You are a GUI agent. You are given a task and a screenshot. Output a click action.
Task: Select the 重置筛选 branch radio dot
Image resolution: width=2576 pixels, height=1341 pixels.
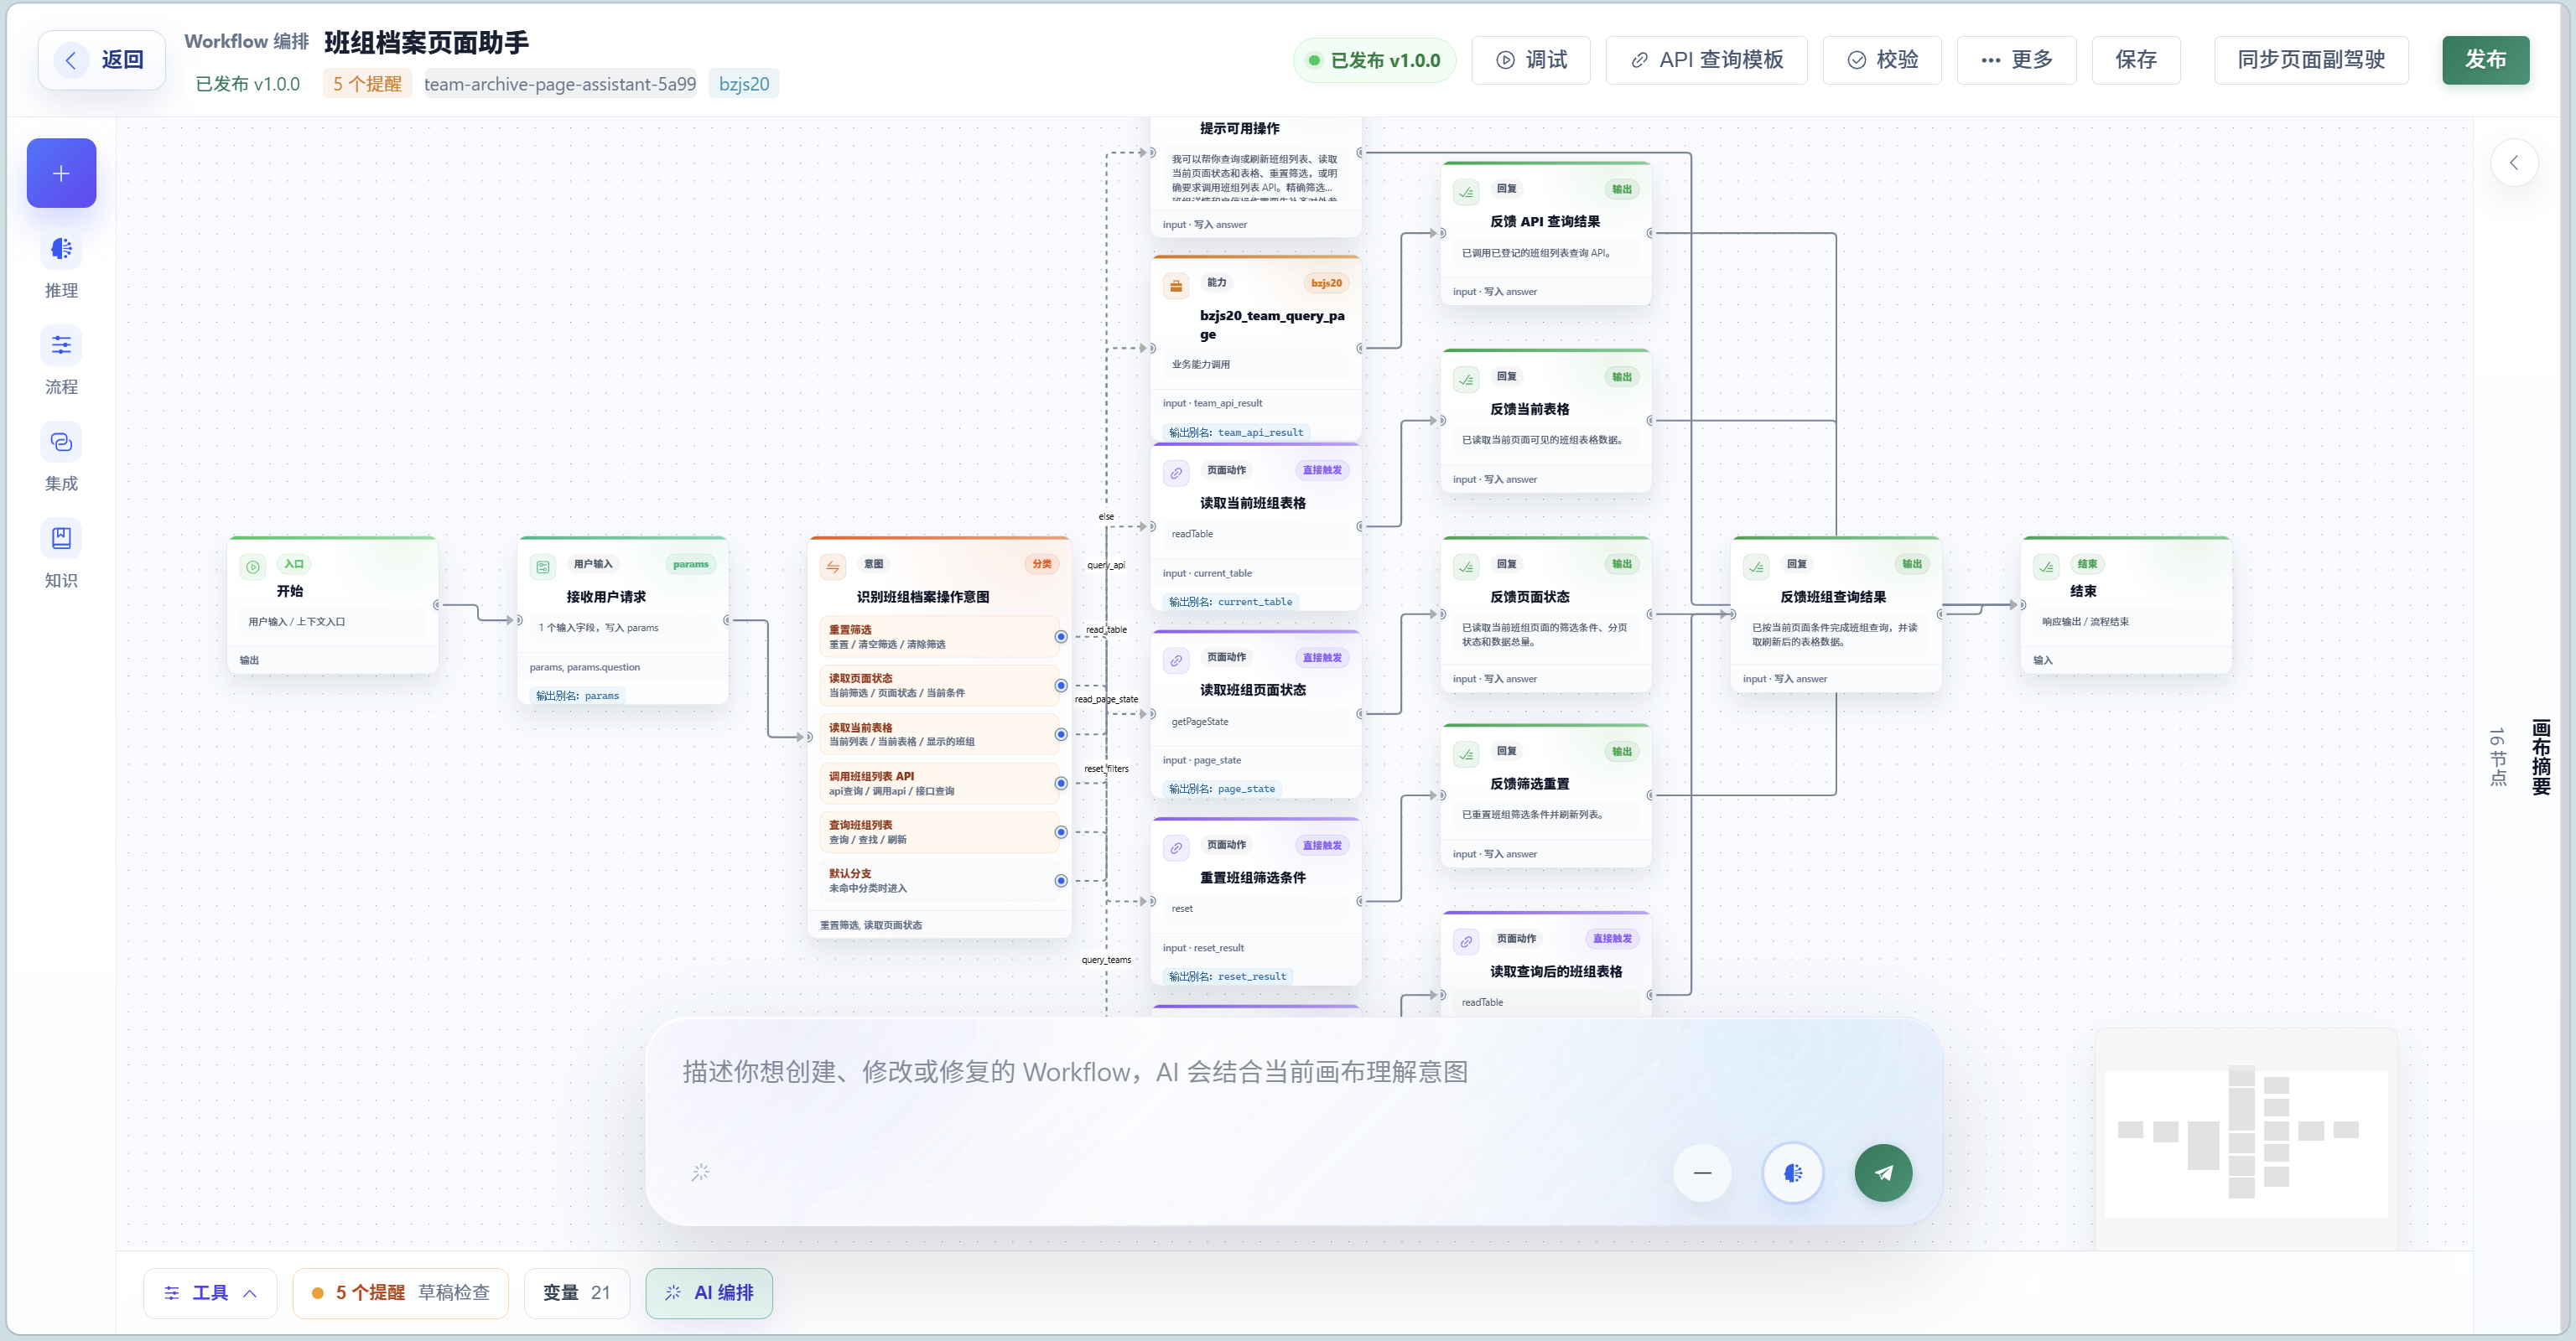coord(1060,636)
